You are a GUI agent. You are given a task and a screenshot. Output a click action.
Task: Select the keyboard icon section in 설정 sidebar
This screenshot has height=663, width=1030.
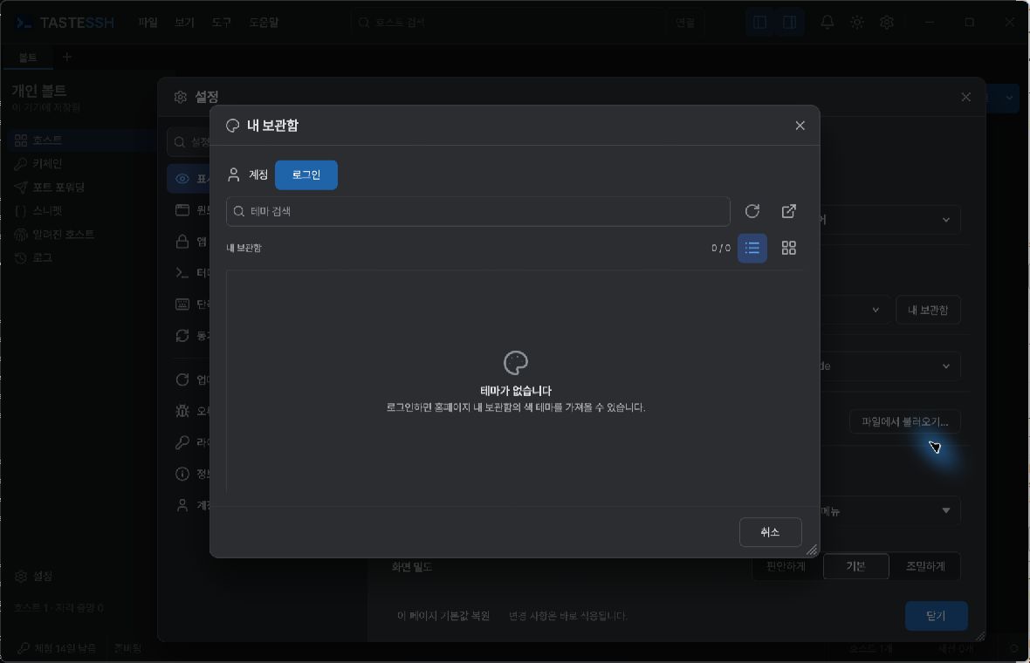pyautogui.click(x=182, y=304)
